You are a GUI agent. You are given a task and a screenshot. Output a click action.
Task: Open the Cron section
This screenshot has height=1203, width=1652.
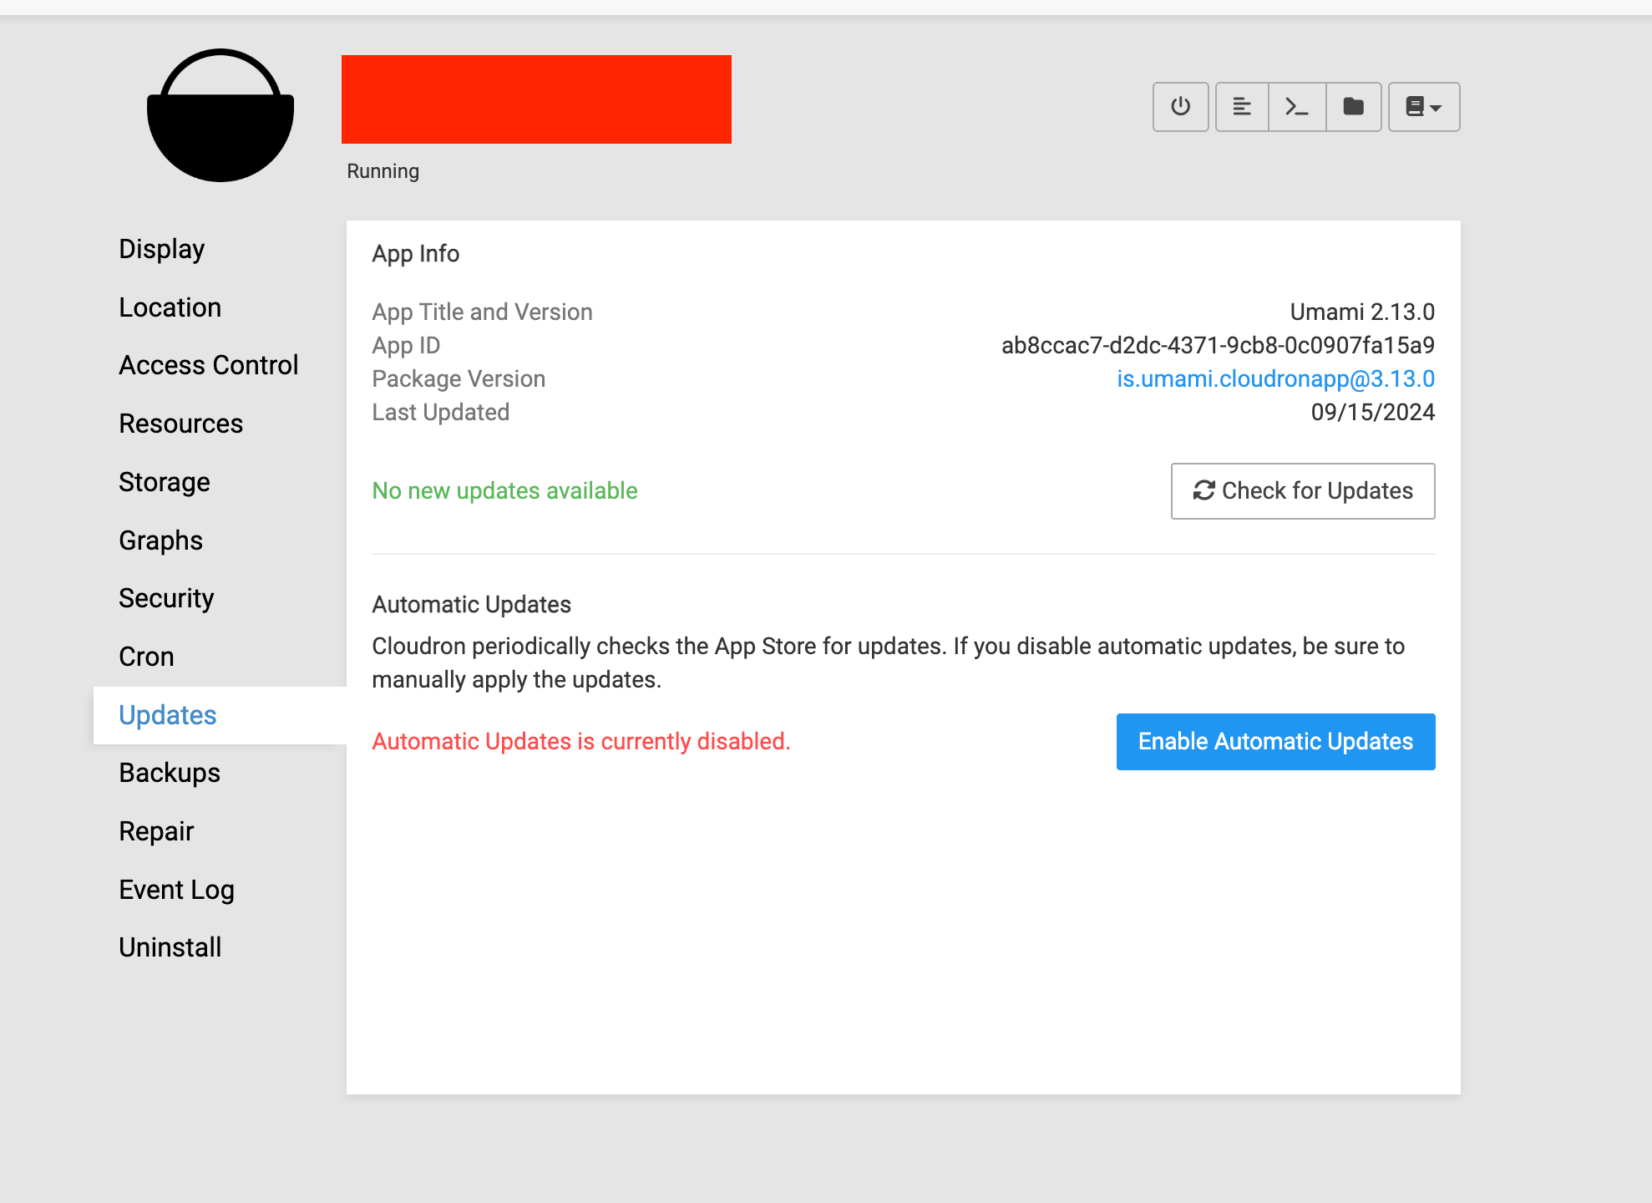click(x=147, y=657)
